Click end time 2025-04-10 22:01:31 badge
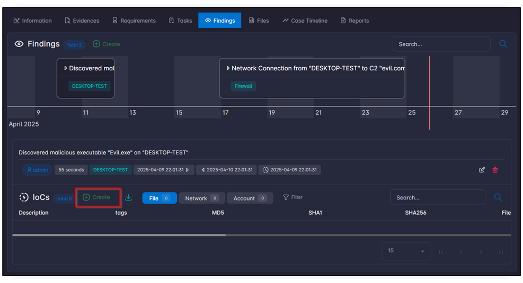Image resolution: width=523 pixels, height=283 pixels. 226,170
